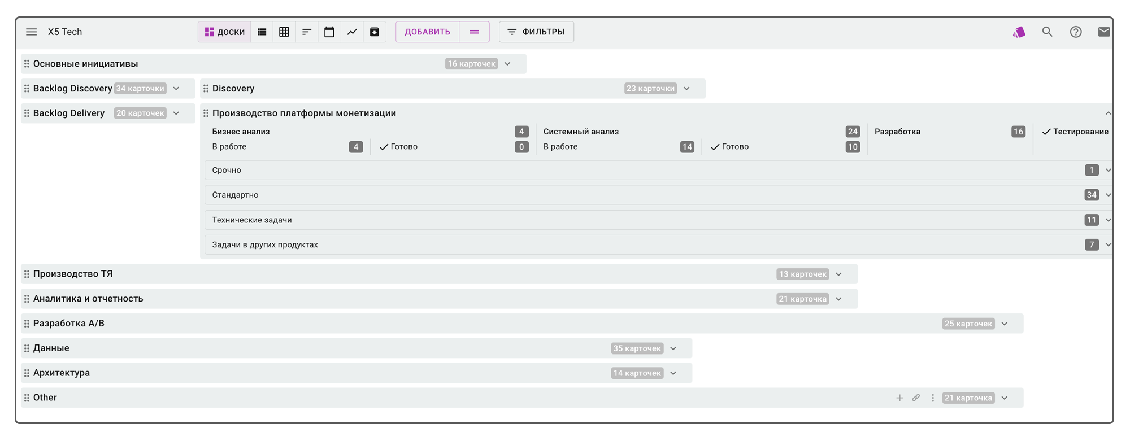The height and width of the screenshot is (441, 1130).
Task: Grab drag handle of Discovery board
Action: (x=206, y=89)
